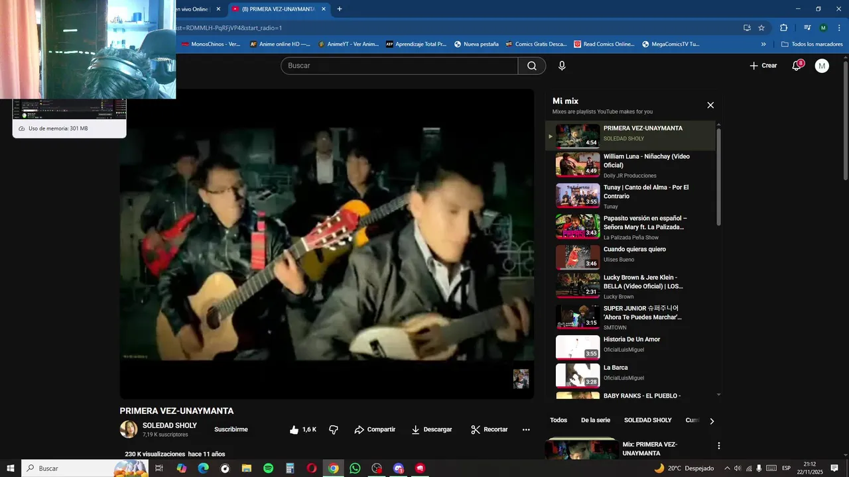Close the Mi mix playlist panel
The width and height of the screenshot is (849, 477).
[710, 105]
